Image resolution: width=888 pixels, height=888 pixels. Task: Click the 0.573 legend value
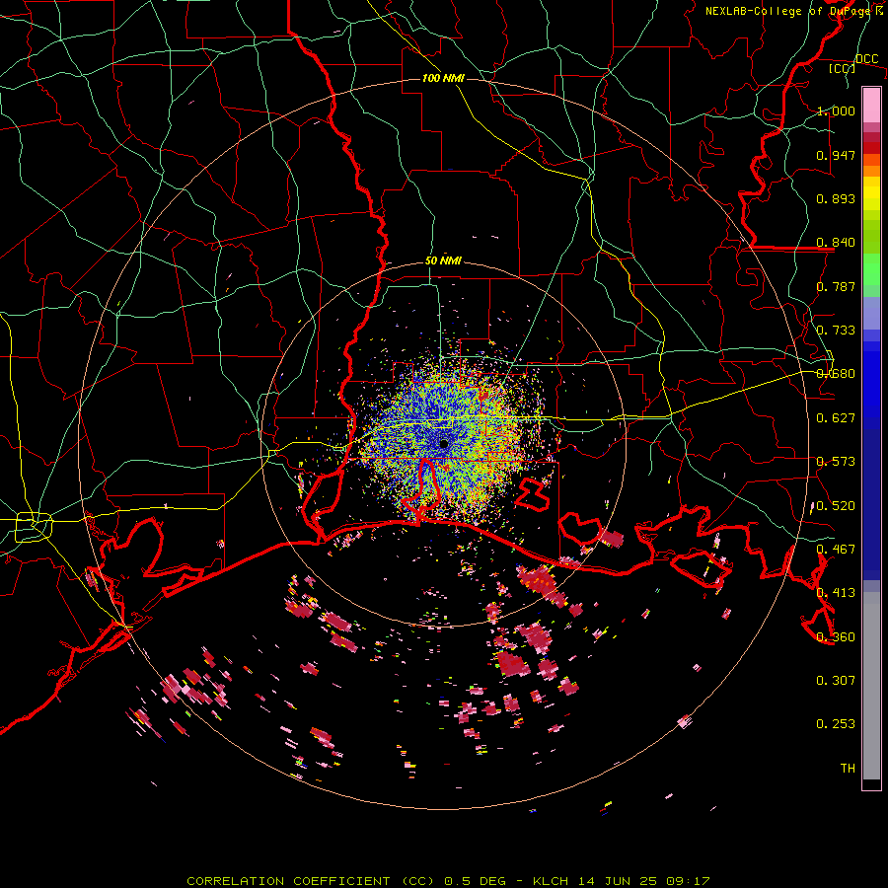(836, 462)
